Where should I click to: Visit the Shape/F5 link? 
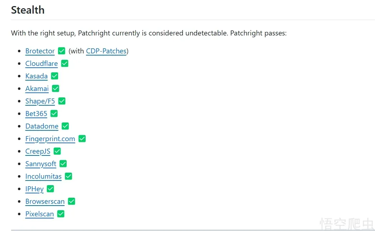pos(40,101)
